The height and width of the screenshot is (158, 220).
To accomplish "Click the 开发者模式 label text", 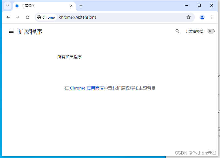I will click(x=194, y=31).
